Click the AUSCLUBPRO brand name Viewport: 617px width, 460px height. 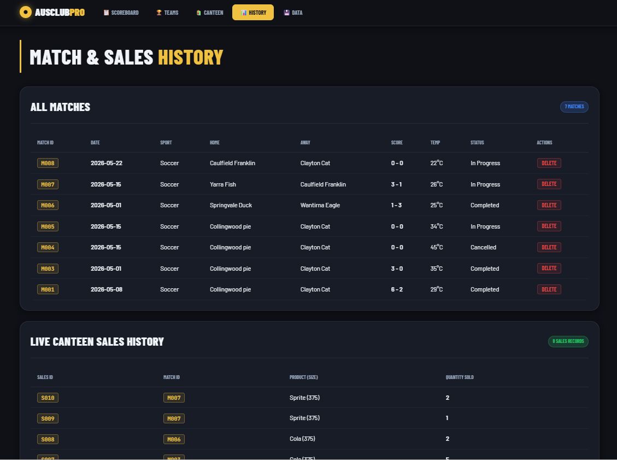[60, 13]
